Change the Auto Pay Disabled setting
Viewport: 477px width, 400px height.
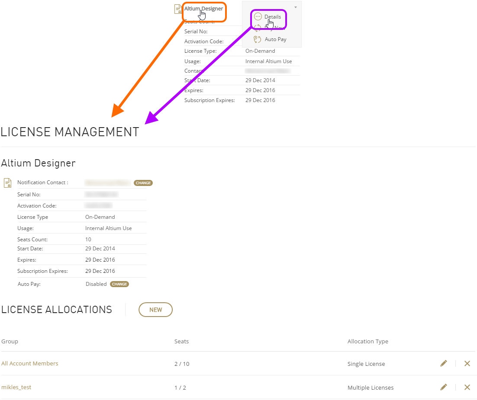click(x=119, y=284)
